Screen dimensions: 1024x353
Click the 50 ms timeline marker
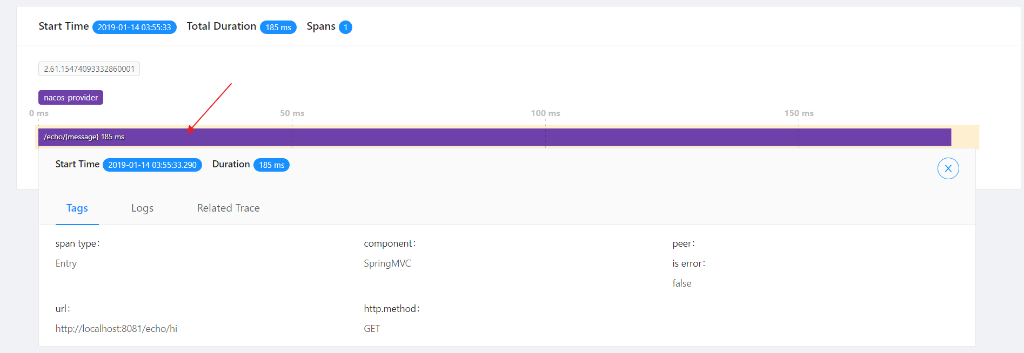[x=292, y=113]
